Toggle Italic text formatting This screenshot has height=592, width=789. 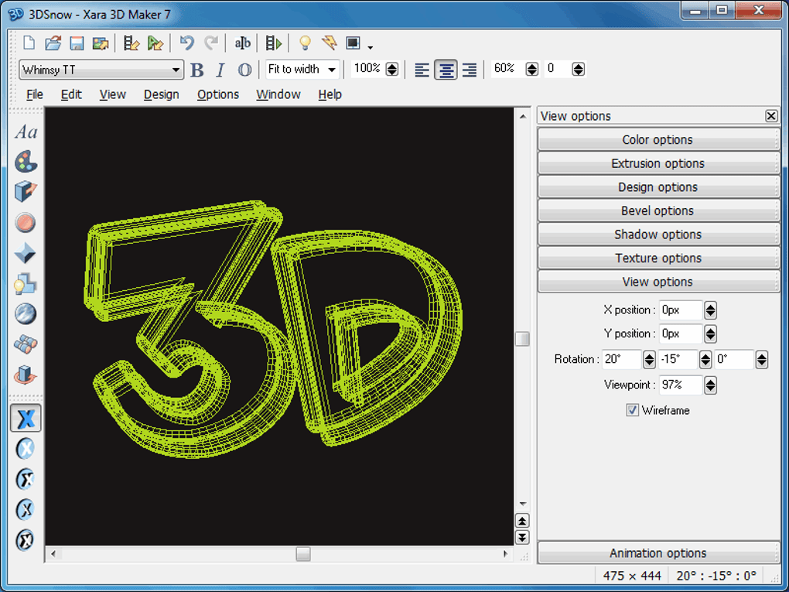pos(220,70)
